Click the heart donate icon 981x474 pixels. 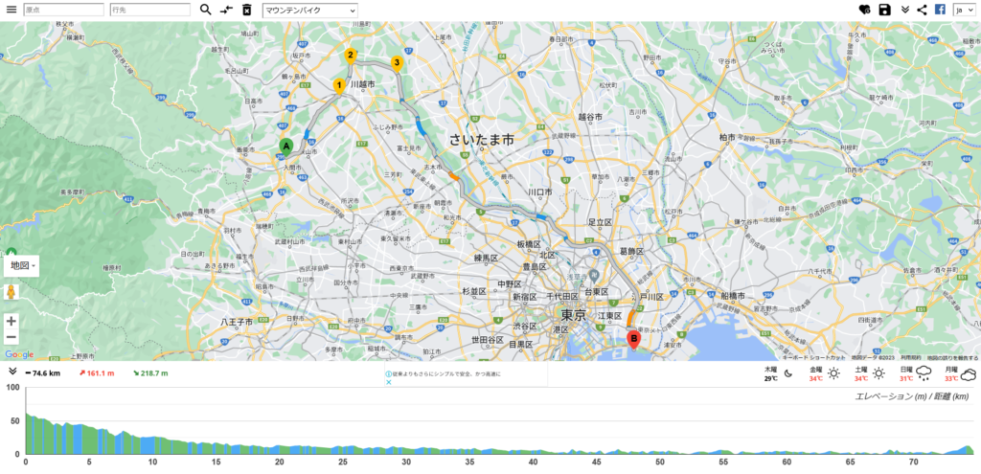pyautogui.click(x=865, y=10)
